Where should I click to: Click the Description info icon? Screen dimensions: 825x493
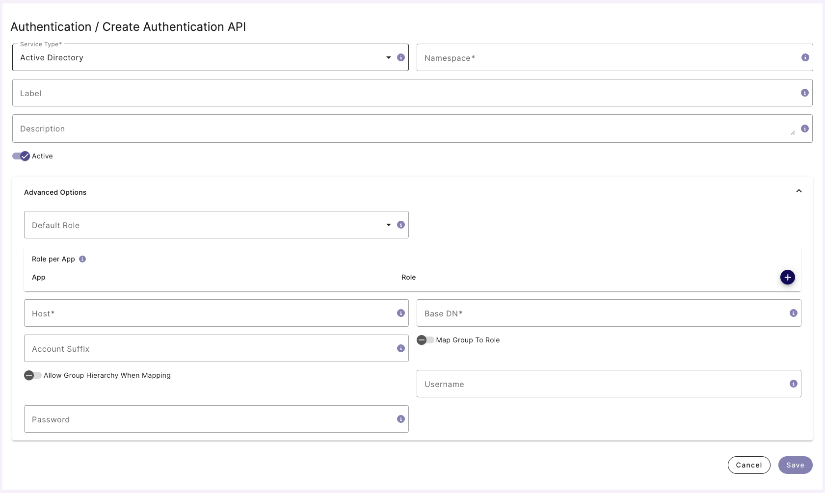click(x=805, y=129)
